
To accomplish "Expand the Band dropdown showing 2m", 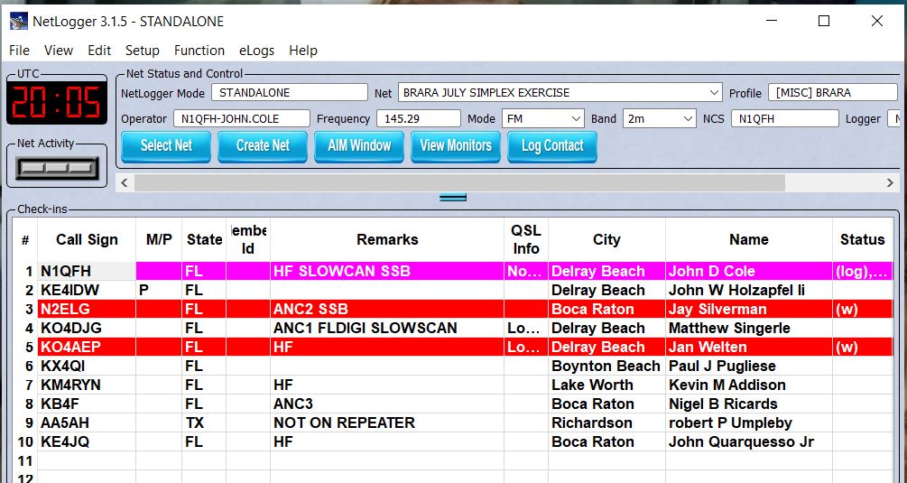I will 687,118.
